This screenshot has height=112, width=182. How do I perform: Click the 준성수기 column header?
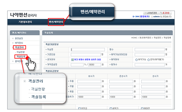tap(123, 76)
